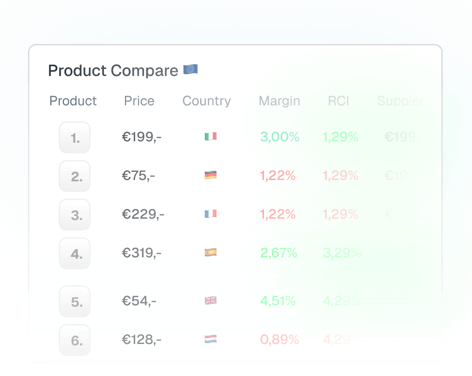Image resolution: width=472 pixels, height=376 pixels.
Task: Select the Spanish flag icon
Action: coord(210,252)
